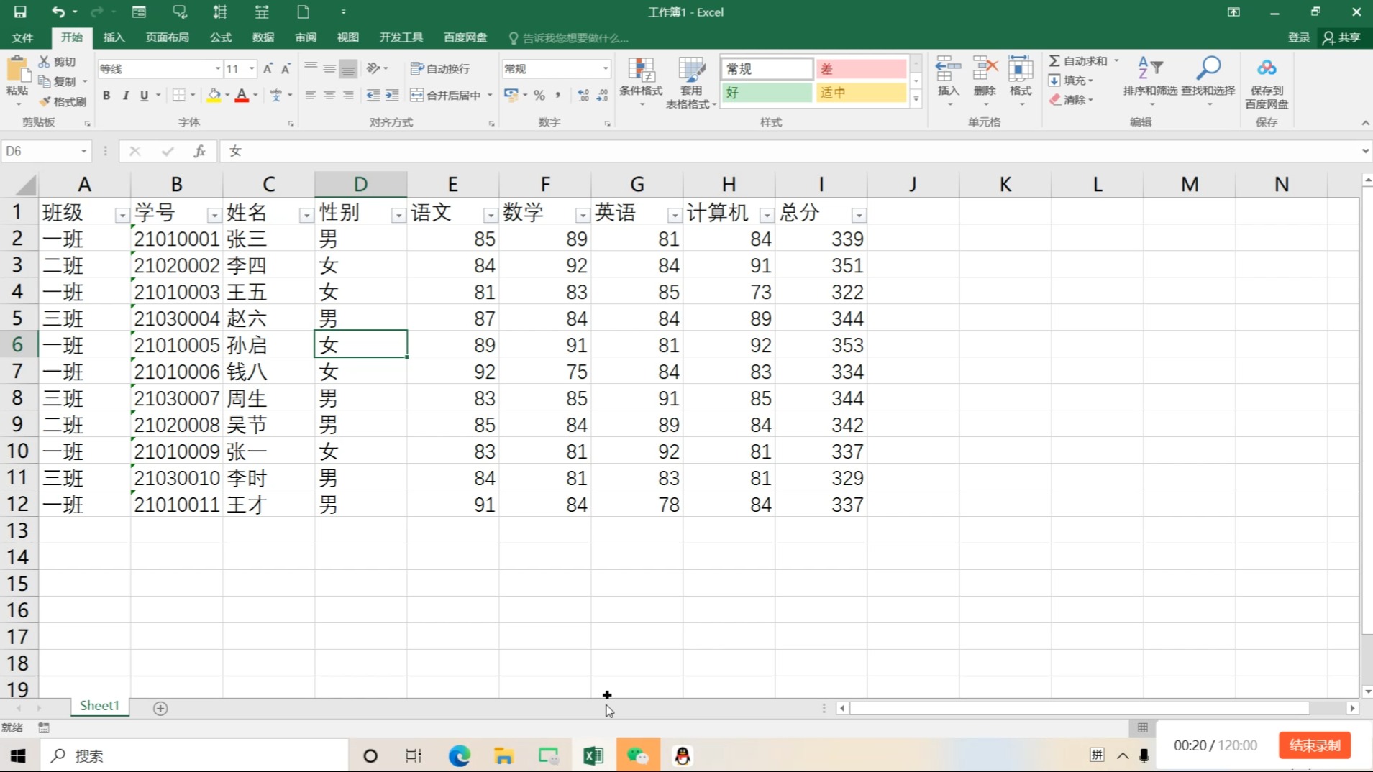This screenshot has height=772, width=1373.
Task: Click the Save icon in quick access toolbar
Action: (19, 12)
